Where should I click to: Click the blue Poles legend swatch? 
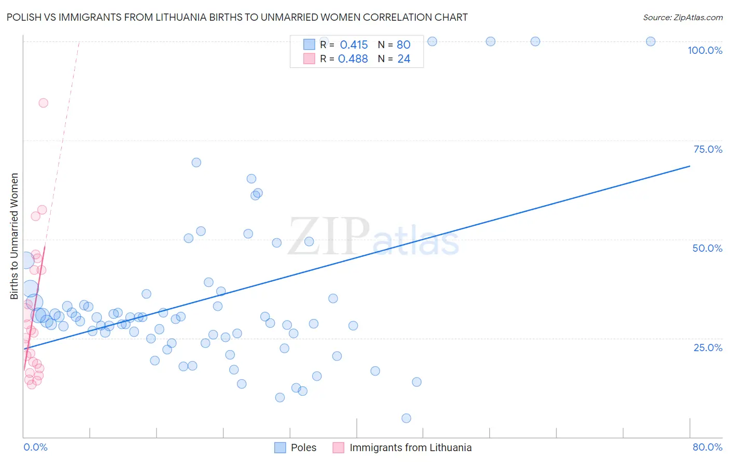(x=280, y=447)
